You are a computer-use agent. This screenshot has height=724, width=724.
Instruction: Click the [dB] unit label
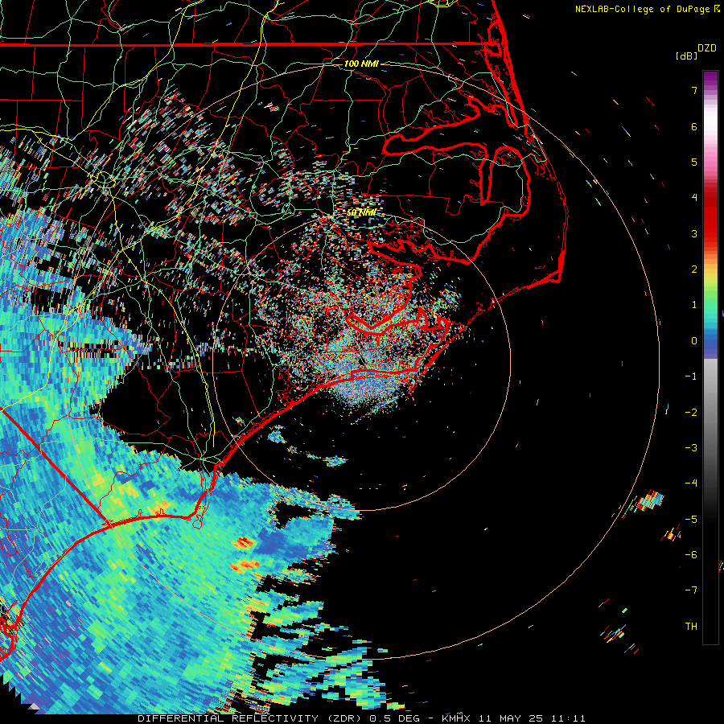[x=687, y=56]
